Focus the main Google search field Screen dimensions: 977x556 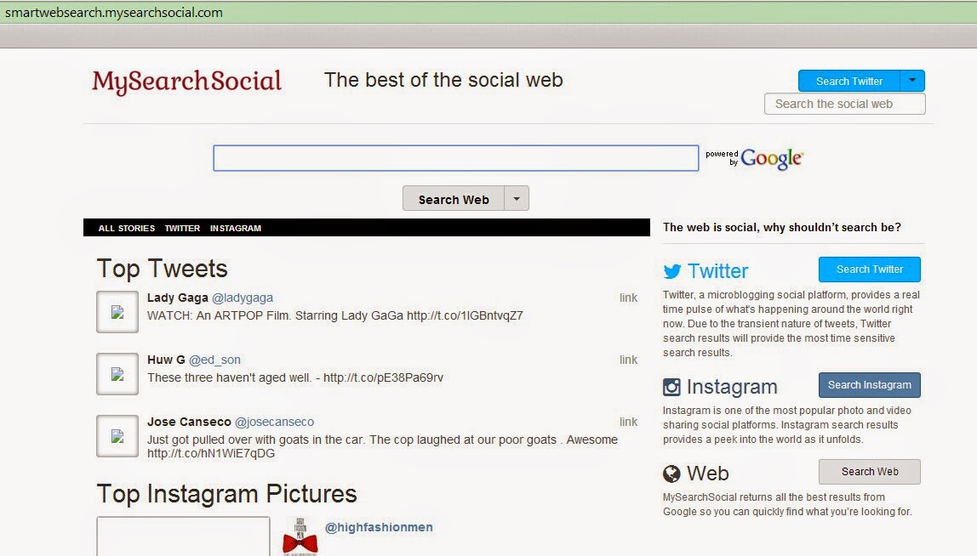pos(456,158)
